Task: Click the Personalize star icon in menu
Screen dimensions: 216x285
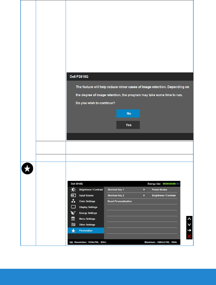Action: click(x=73, y=230)
